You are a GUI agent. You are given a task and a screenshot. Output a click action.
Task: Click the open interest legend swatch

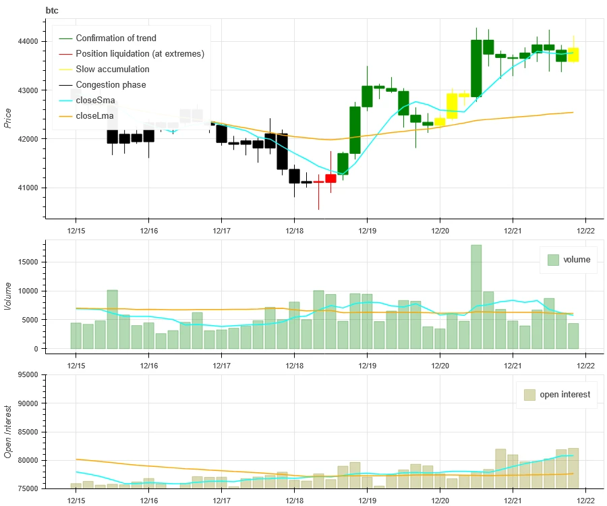[529, 395]
